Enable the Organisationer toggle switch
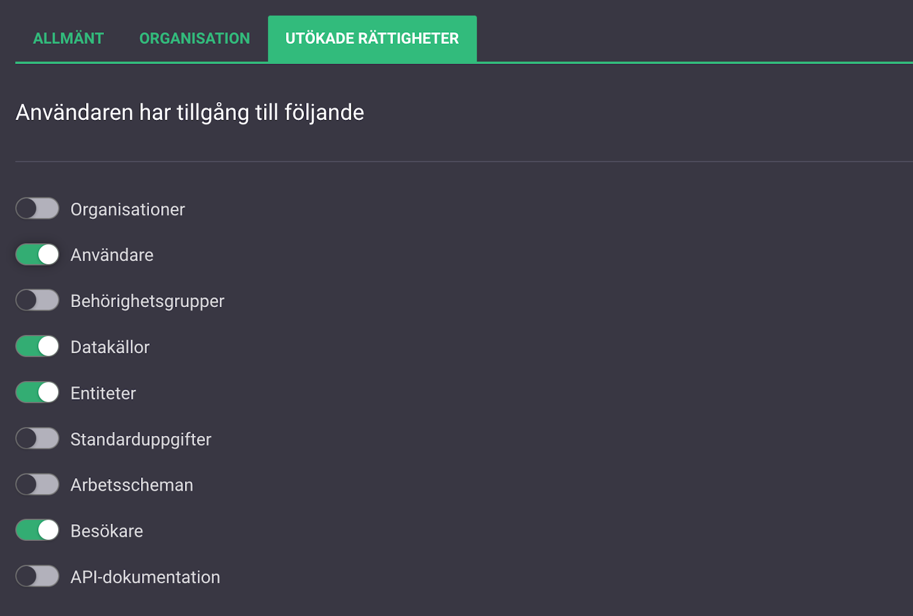The height and width of the screenshot is (616, 913). [37, 208]
